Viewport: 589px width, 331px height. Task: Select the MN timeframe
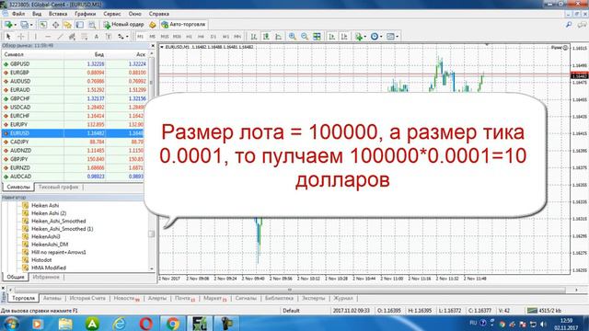pyautogui.click(x=237, y=37)
